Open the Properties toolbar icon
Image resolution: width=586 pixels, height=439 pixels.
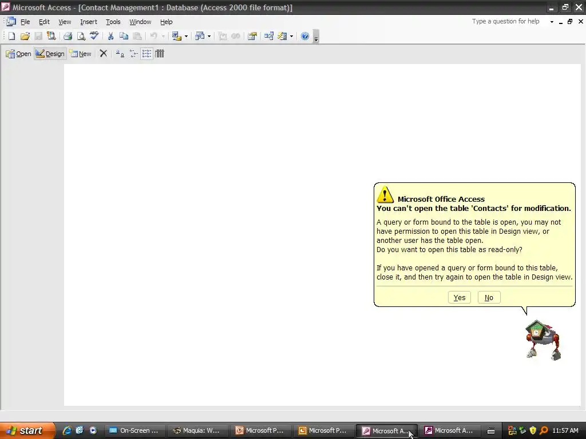[252, 36]
